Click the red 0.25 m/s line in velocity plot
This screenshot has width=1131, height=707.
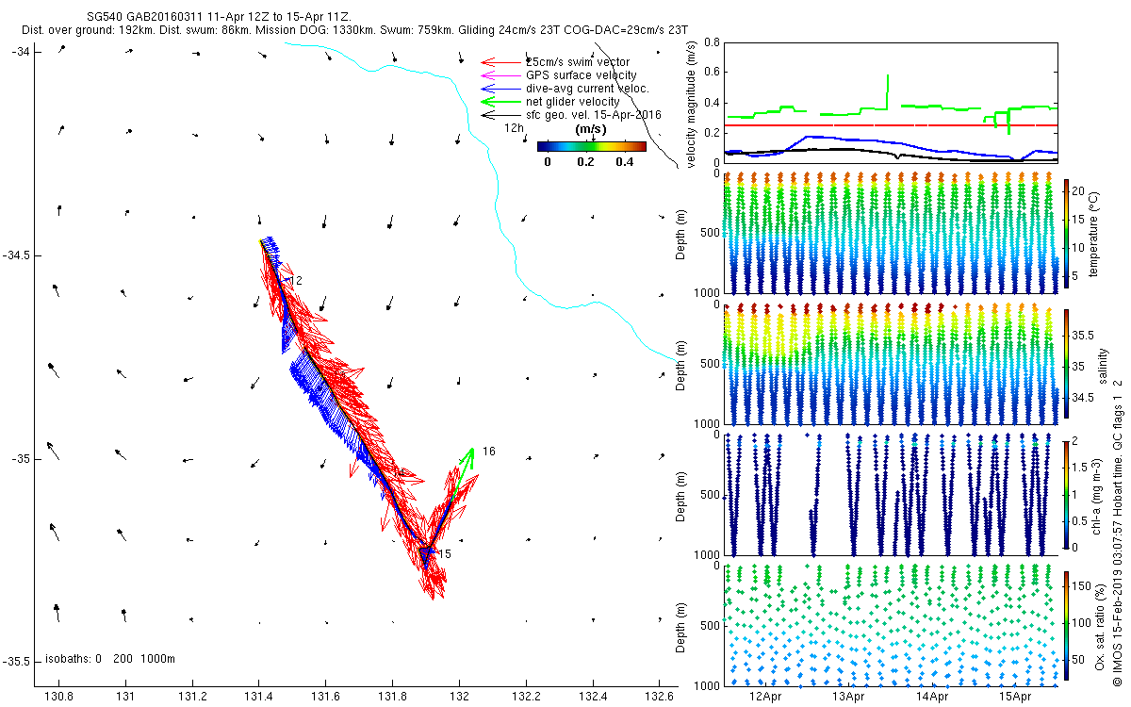891,124
